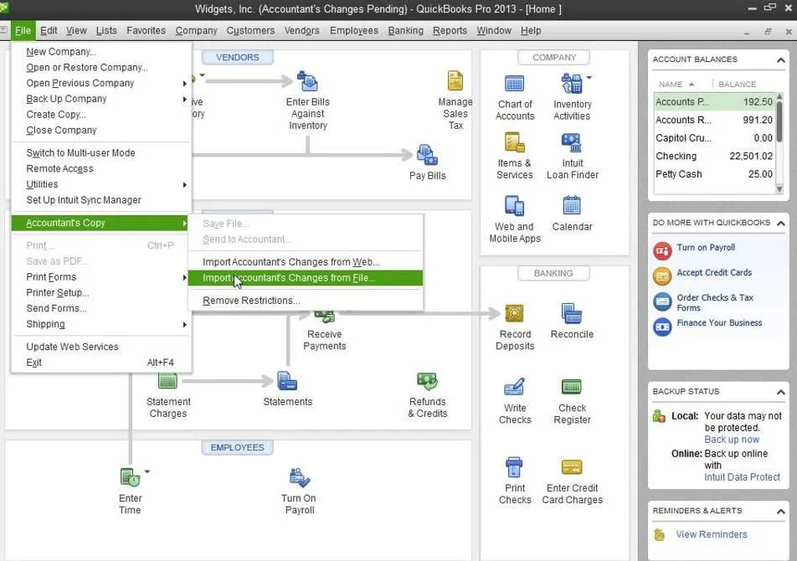Click the Turn on Payroll red icon
Viewport: 797px width, 561px height.
(x=662, y=251)
